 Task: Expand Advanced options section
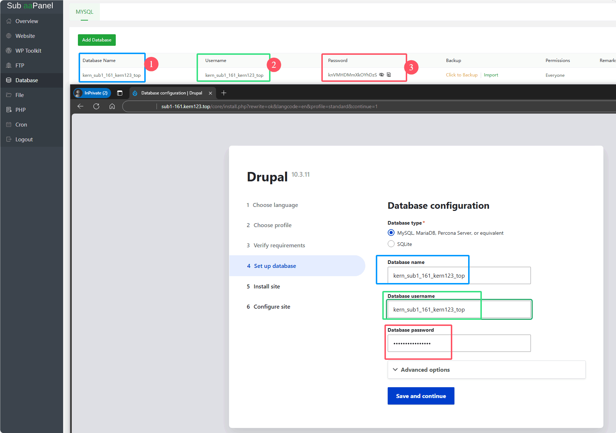point(487,370)
